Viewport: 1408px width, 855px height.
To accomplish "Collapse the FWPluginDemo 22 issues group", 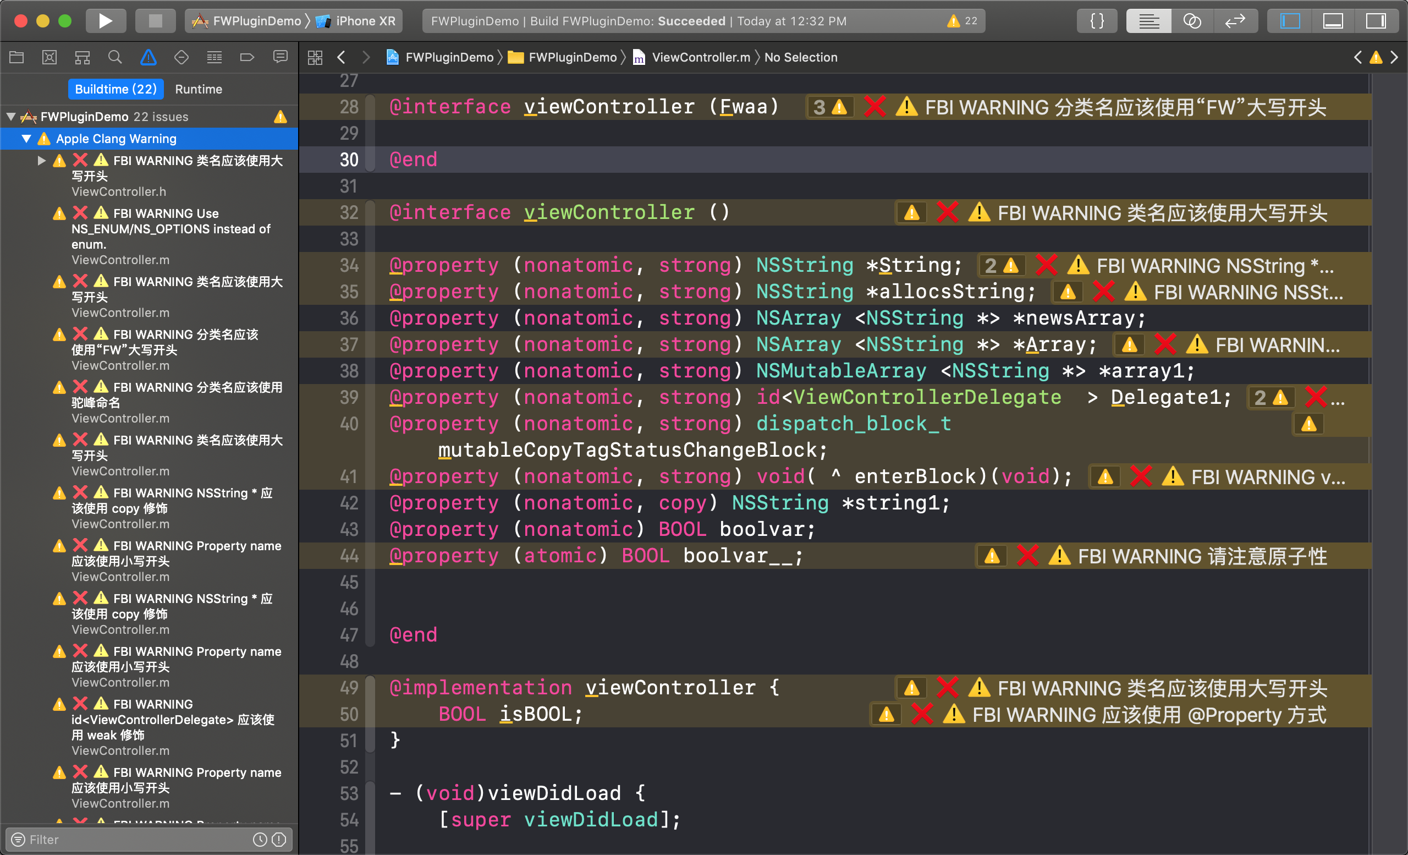I will coord(11,117).
